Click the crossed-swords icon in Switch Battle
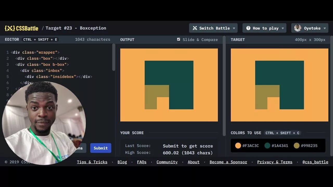Image resolution: width=333 pixels, height=187 pixels. [195, 28]
